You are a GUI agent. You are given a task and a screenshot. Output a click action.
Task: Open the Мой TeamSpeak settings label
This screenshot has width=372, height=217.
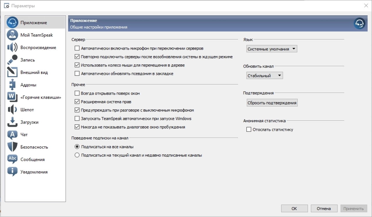[x=37, y=35]
